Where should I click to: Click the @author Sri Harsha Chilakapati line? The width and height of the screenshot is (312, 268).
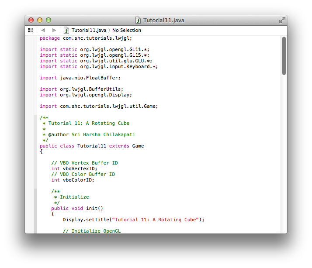coord(89,134)
